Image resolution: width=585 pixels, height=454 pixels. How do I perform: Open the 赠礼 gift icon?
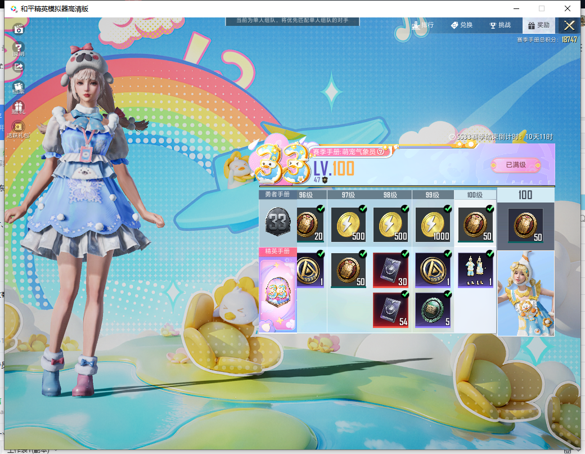pos(18,107)
